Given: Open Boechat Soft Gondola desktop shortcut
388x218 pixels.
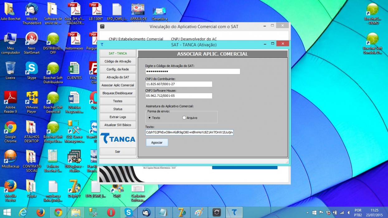Looking at the screenshot, I should [x=372, y=43].
